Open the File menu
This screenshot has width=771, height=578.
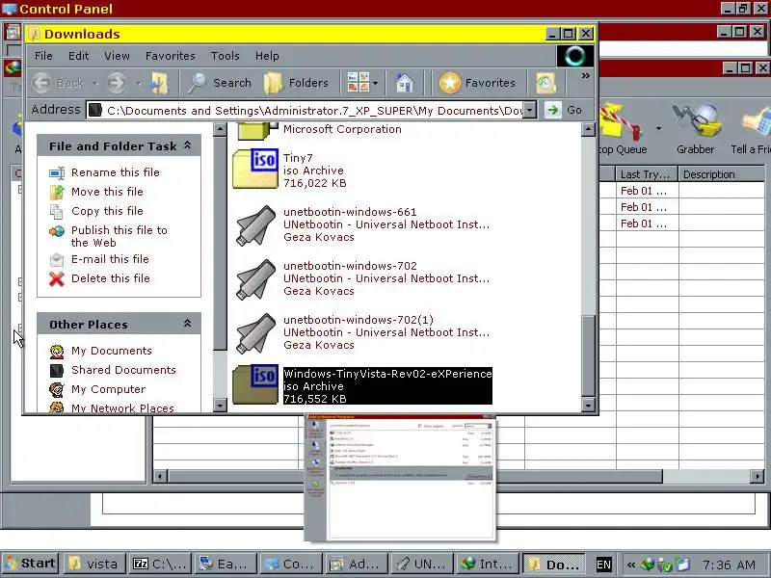tap(43, 56)
